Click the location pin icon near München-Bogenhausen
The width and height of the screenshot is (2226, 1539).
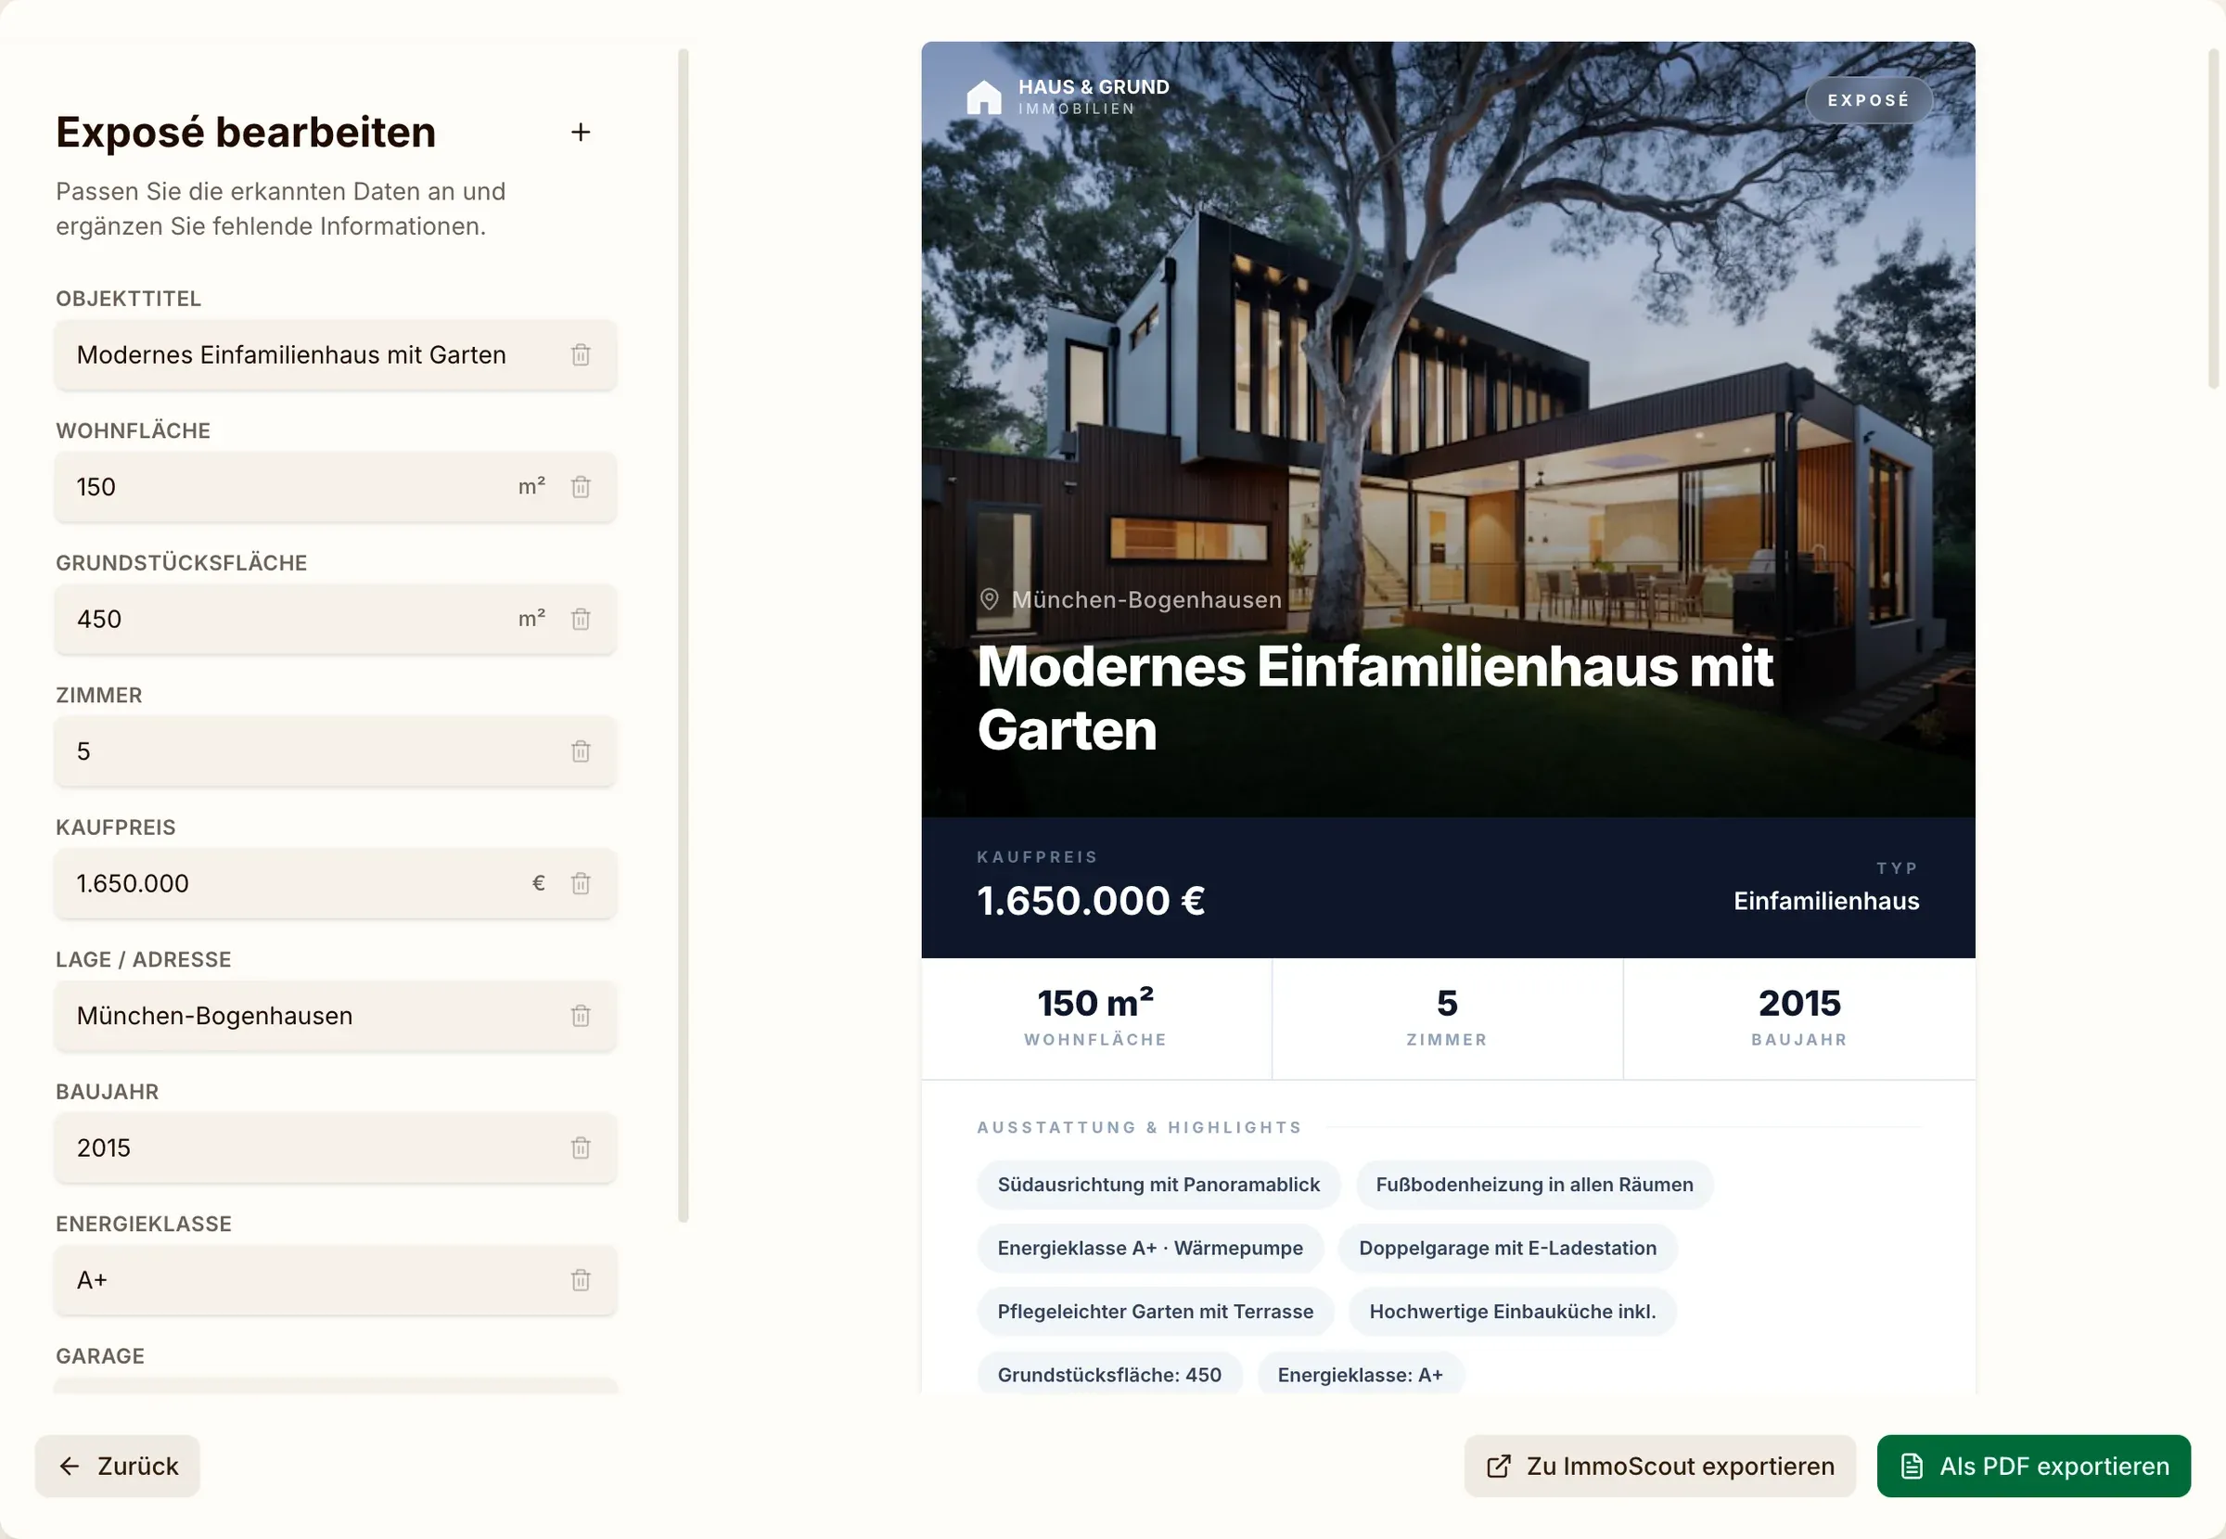[x=989, y=600]
